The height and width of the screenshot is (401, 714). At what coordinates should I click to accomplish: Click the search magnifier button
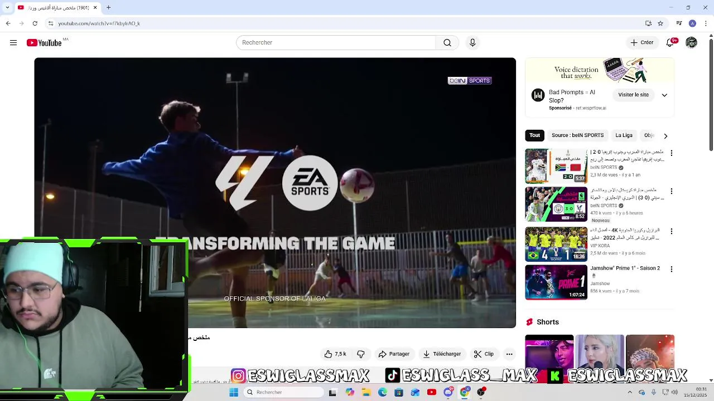pyautogui.click(x=447, y=42)
